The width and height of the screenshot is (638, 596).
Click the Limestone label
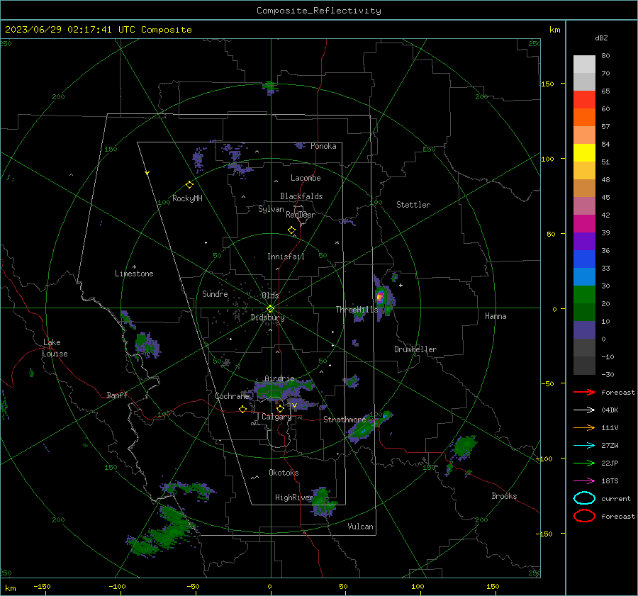coord(134,274)
